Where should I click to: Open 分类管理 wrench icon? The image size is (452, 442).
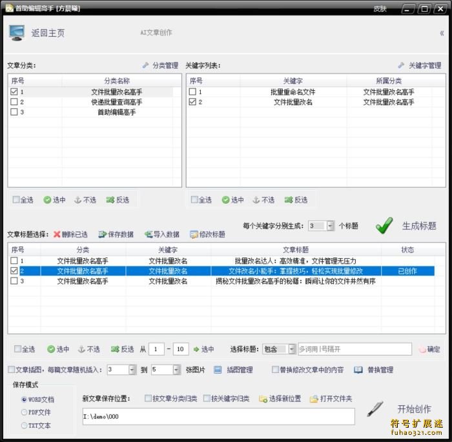click(145, 65)
